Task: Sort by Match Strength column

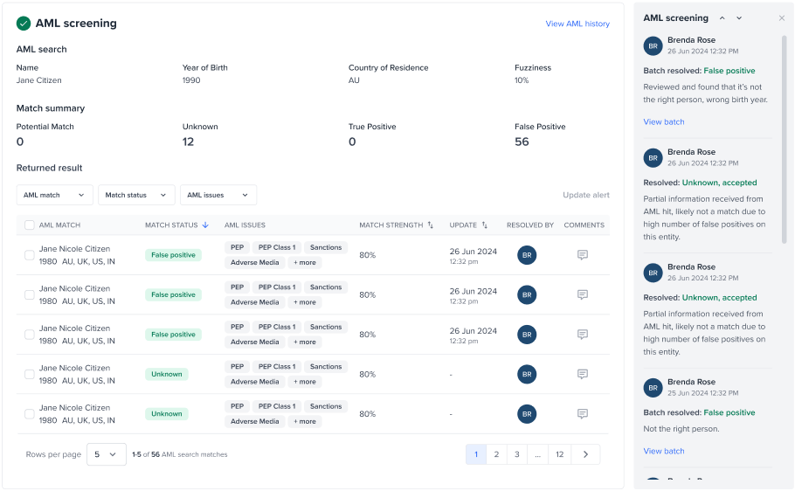Action: [431, 225]
